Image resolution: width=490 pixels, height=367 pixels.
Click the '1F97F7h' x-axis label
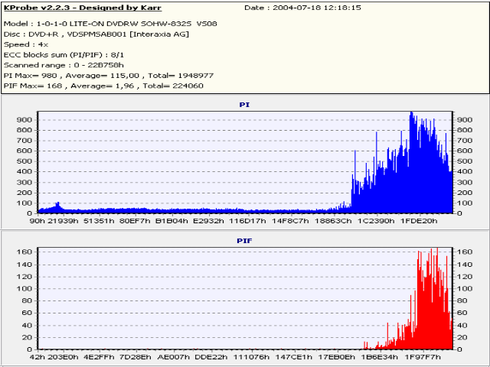click(x=423, y=357)
